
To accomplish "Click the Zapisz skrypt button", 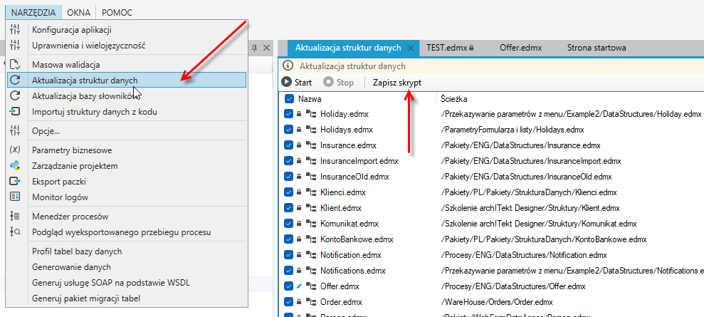I will pos(397,83).
